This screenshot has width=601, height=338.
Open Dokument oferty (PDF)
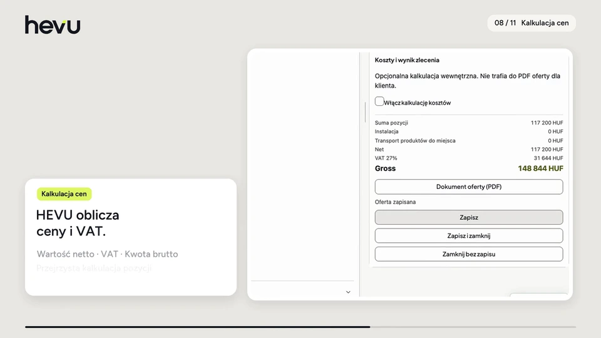point(469,187)
